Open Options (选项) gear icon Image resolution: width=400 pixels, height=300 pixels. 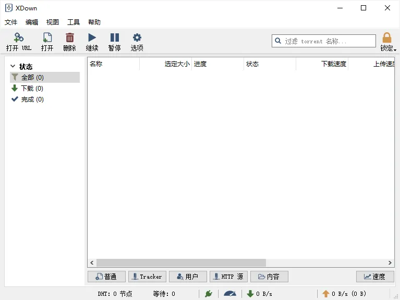click(137, 37)
